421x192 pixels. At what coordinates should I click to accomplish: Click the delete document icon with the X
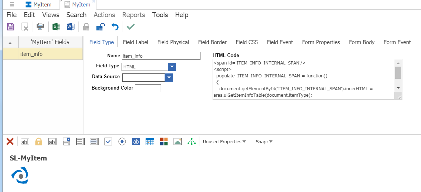[x=25, y=27]
